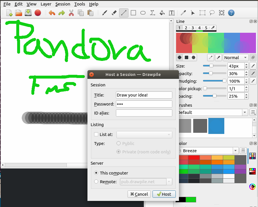The height and width of the screenshot is (207, 258).
Task: Create a new document with the toolbar icon
Action: (x=9, y=13)
